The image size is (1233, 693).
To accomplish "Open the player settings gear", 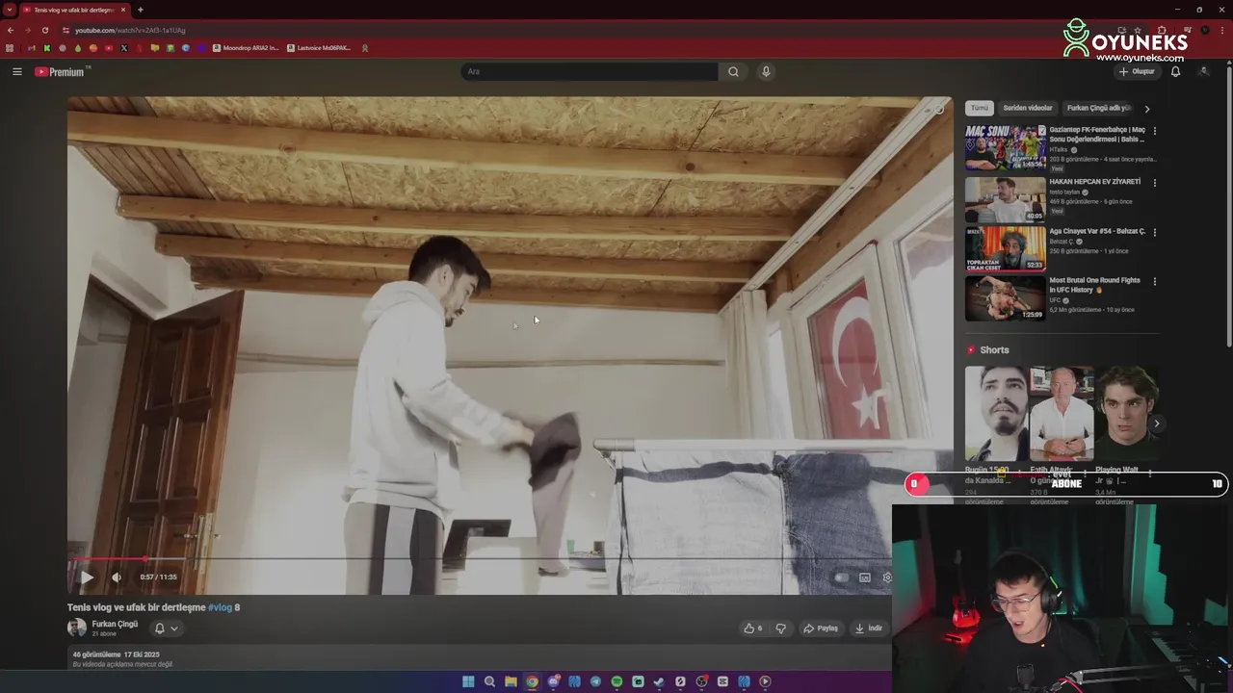I will [887, 577].
